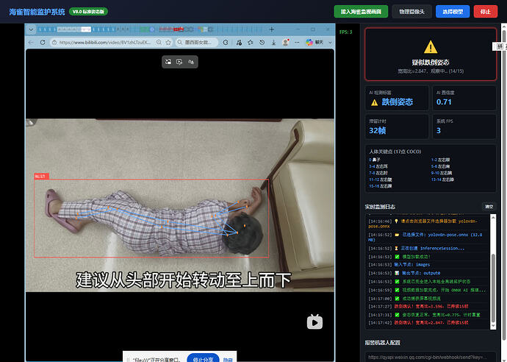Click the small warning icon beside 跌倒姿态

coord(375,103)
